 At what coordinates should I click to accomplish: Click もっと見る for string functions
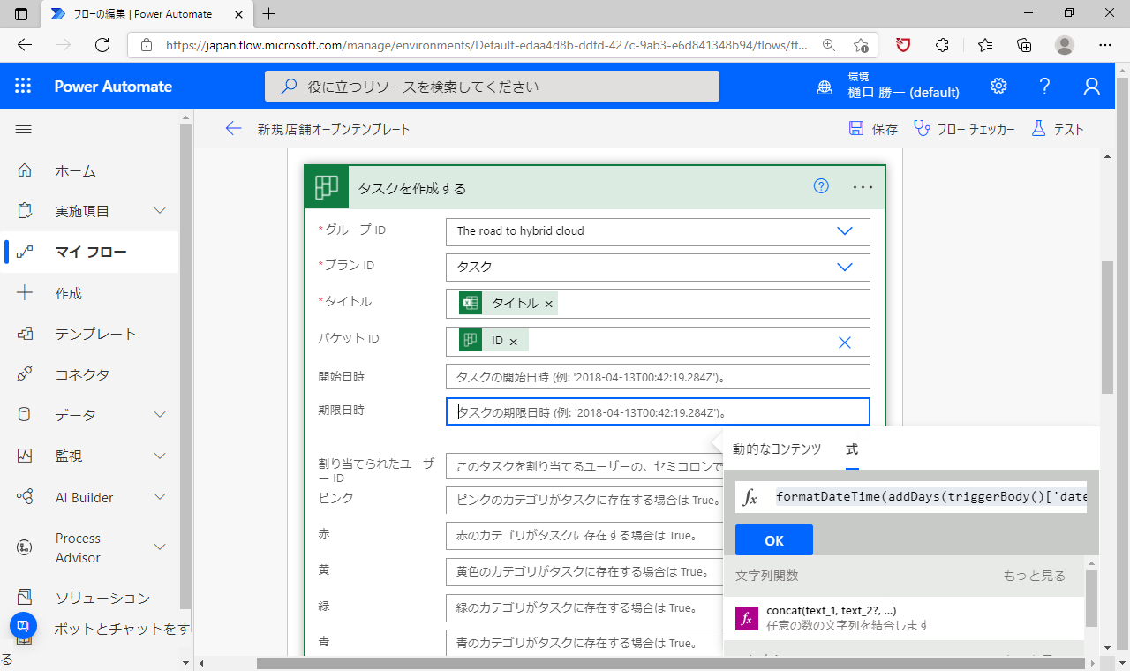point(1034,576)
